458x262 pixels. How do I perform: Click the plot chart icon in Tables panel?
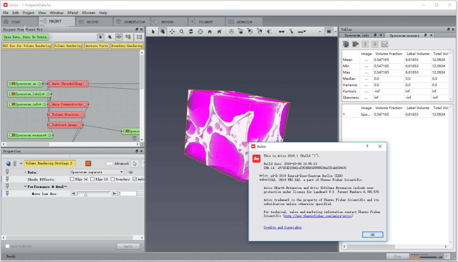point(385,44)
